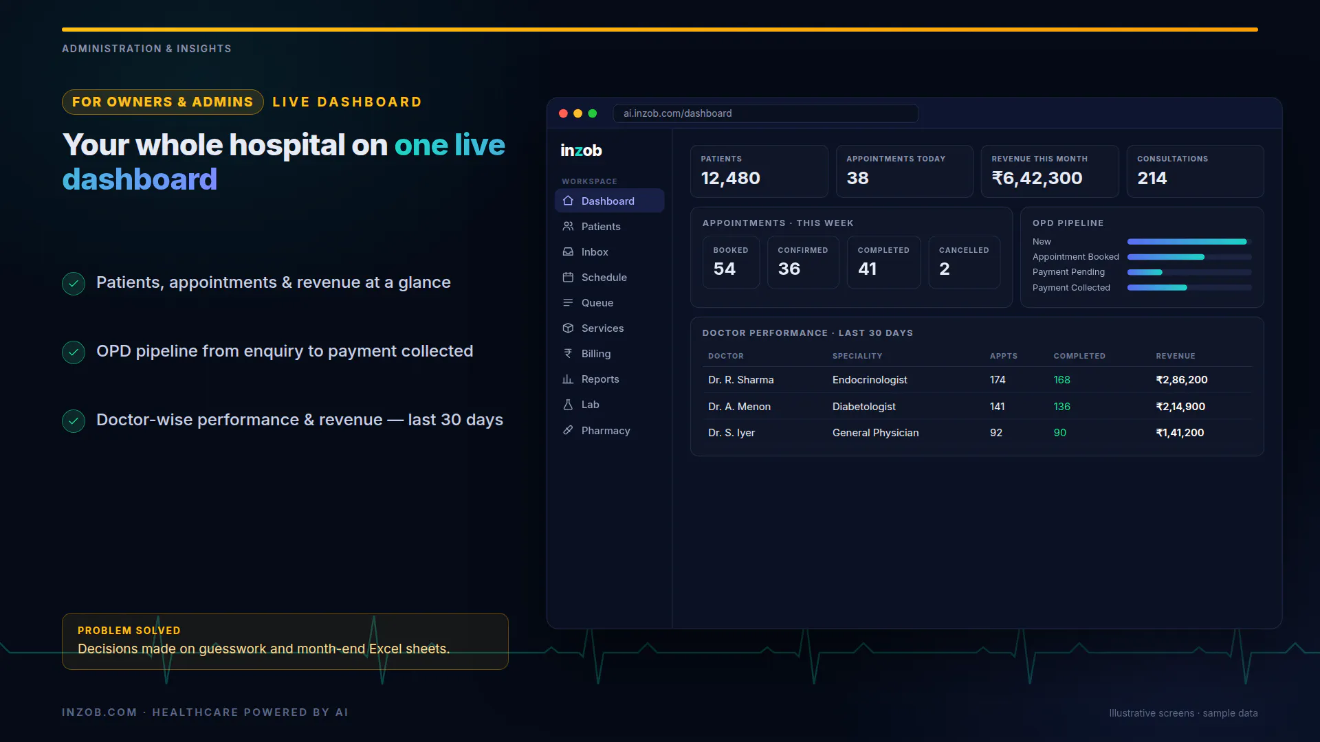Click the 'For Owners & Admins' badge
This screenshot has width=1320, height=742.
tap(163, 102)
